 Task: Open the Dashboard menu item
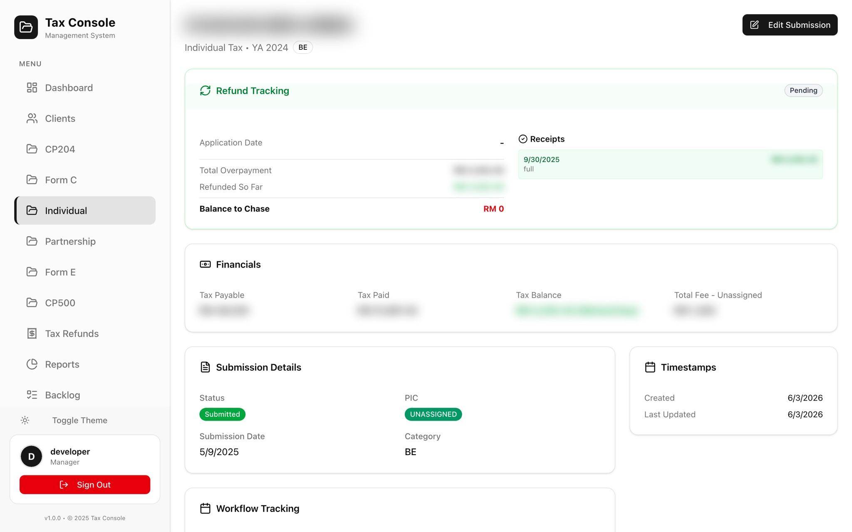[85, 88]
